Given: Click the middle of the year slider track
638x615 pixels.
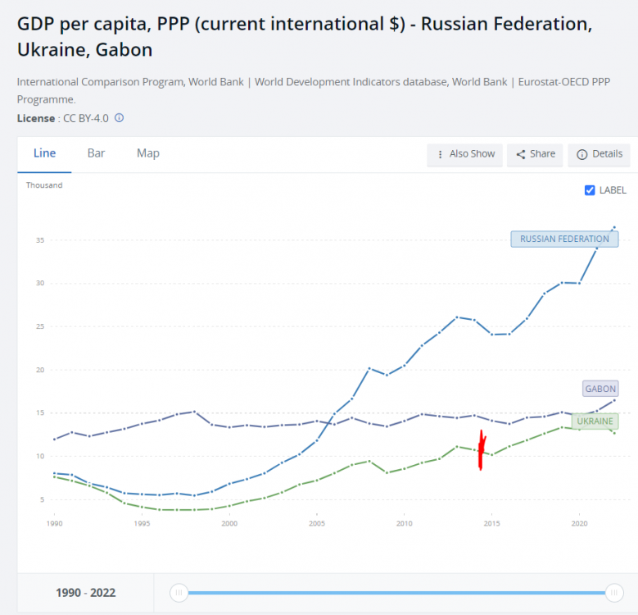Looking at the screenshot, I should pos(396,593).
